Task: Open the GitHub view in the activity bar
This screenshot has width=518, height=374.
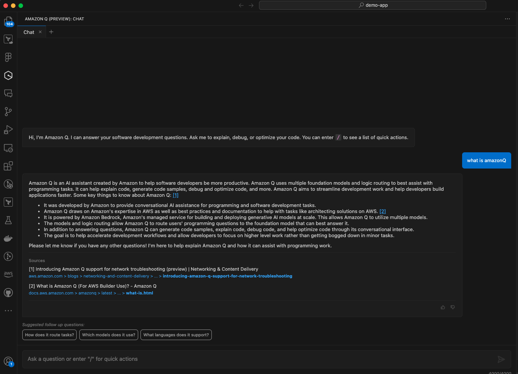Action: (8, 293)
